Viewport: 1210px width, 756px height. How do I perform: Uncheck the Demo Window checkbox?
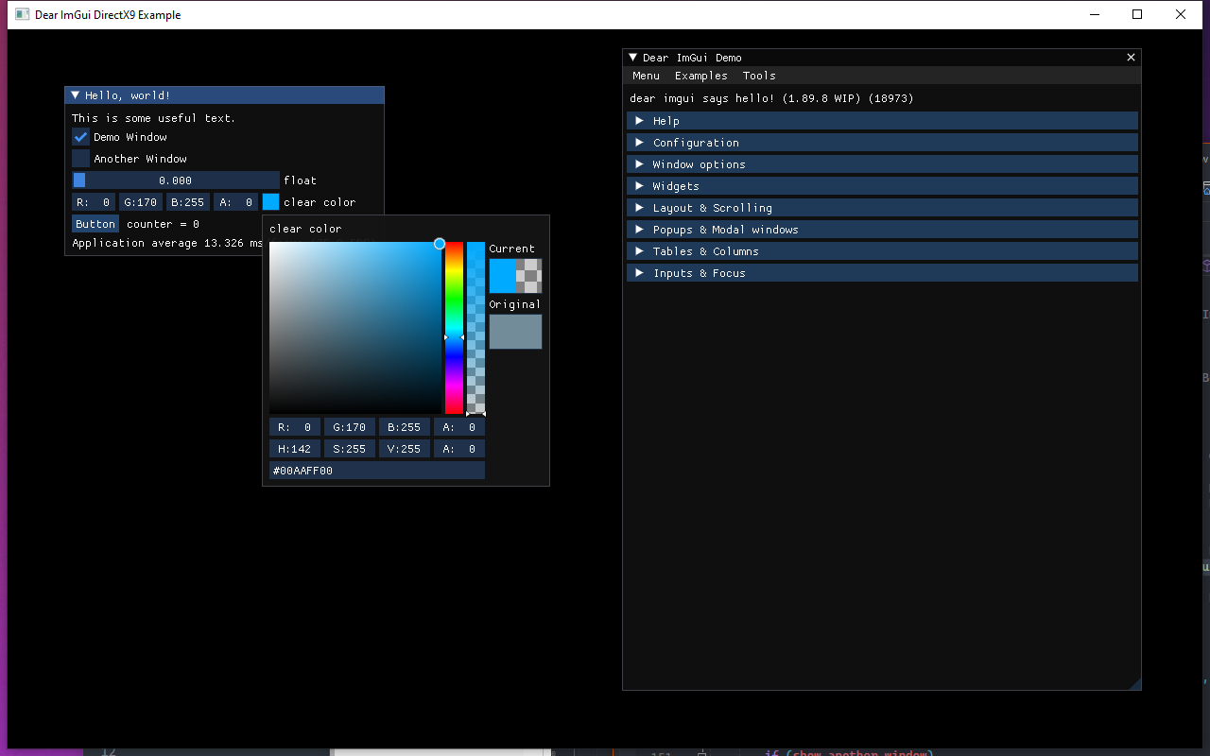[x=81, y=137]
